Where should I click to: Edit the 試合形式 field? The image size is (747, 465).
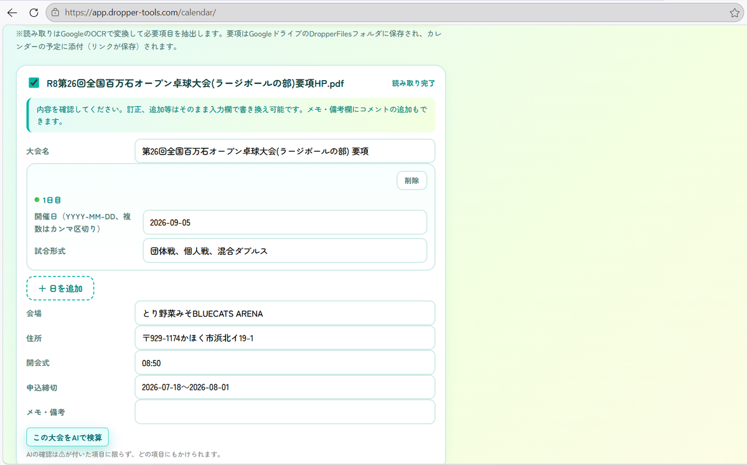point(284,251)
